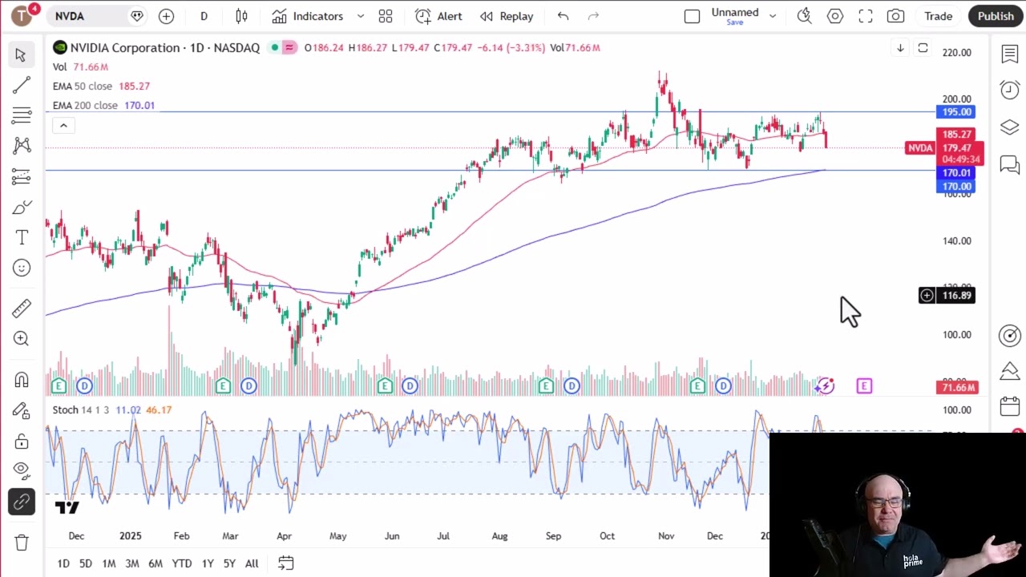Select the YTD time range tab
1026x577 pixels.
point(182,563)
